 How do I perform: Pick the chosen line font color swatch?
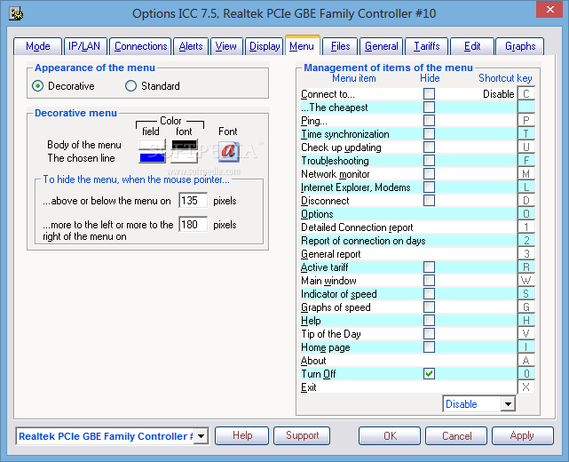click(185, 158)
